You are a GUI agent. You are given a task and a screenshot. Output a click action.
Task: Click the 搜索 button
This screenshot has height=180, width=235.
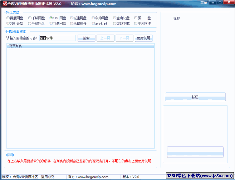click(87, 38)
